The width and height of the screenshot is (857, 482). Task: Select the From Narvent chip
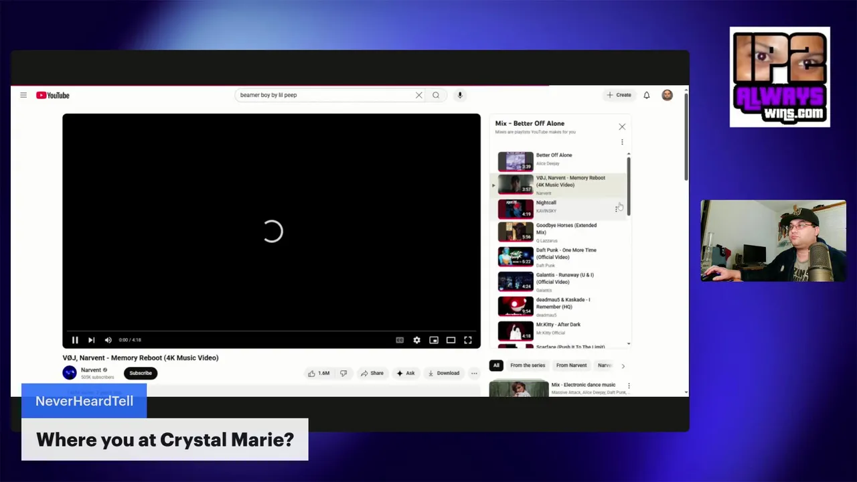[x=571, y=366]
